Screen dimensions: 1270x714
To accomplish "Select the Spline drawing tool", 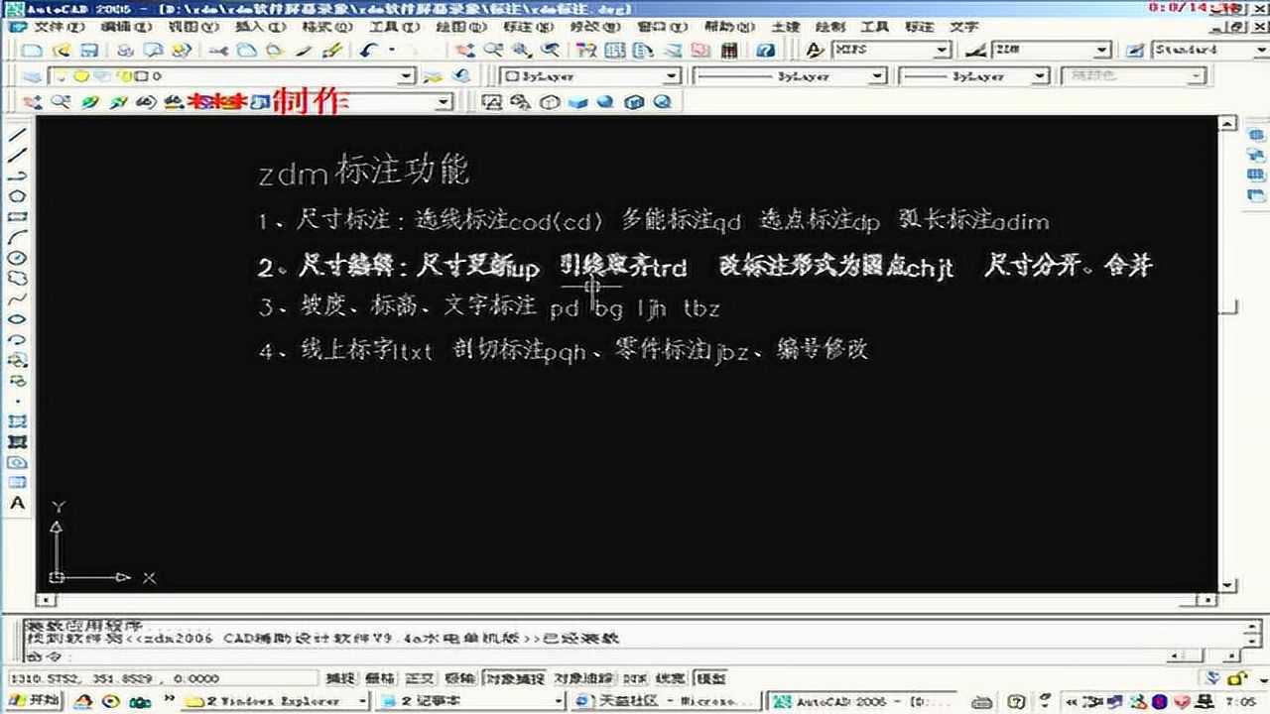I will (14, 299).
